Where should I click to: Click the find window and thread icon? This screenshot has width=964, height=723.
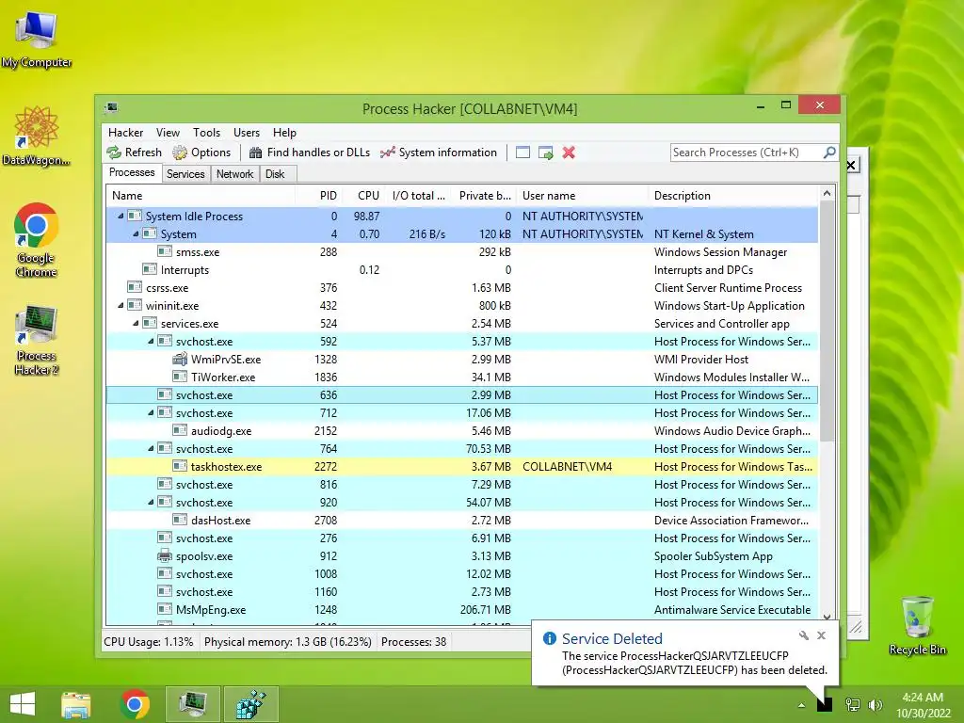point(545,153)
